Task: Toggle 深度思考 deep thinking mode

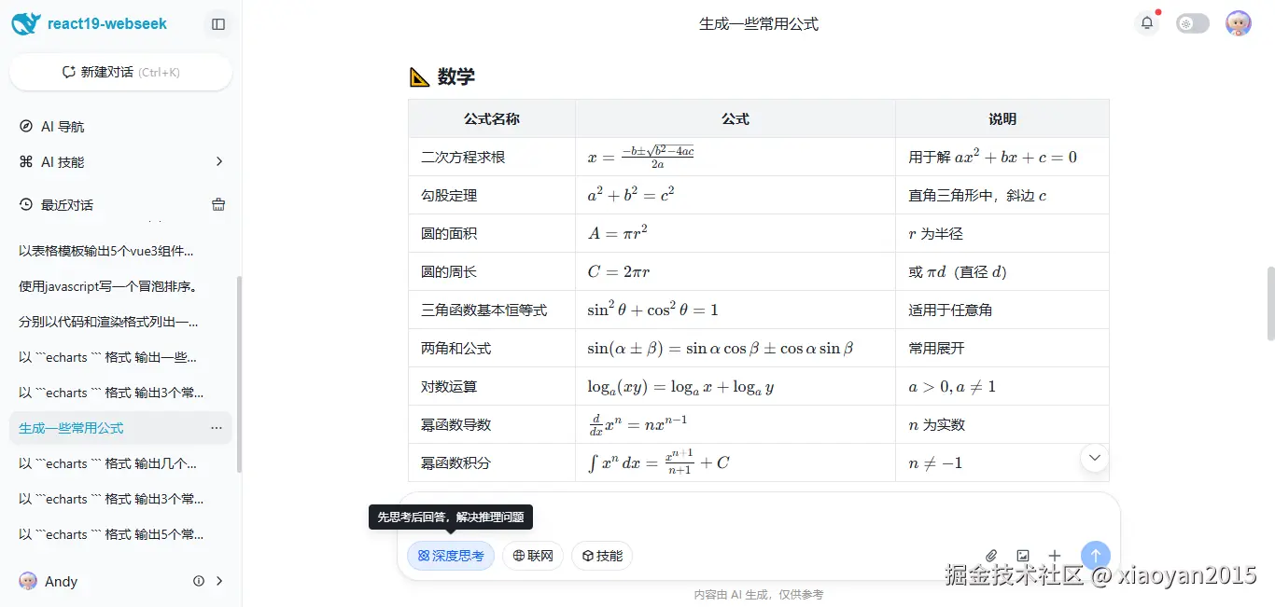Action: click(x=451, y=556)
